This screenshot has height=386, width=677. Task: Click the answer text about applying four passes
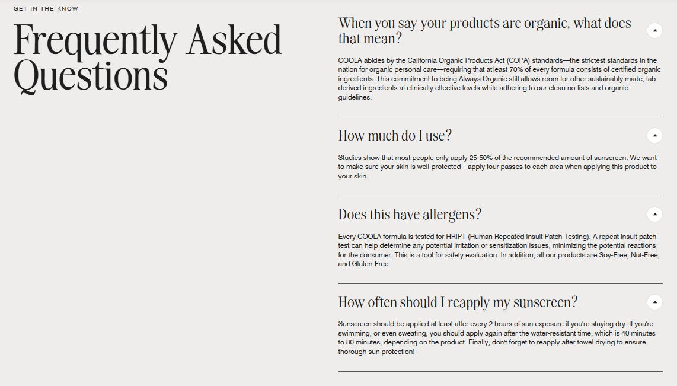click(498, 167)
